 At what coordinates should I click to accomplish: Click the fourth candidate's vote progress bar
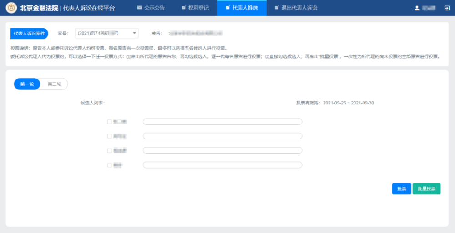[x=222, y=164]
